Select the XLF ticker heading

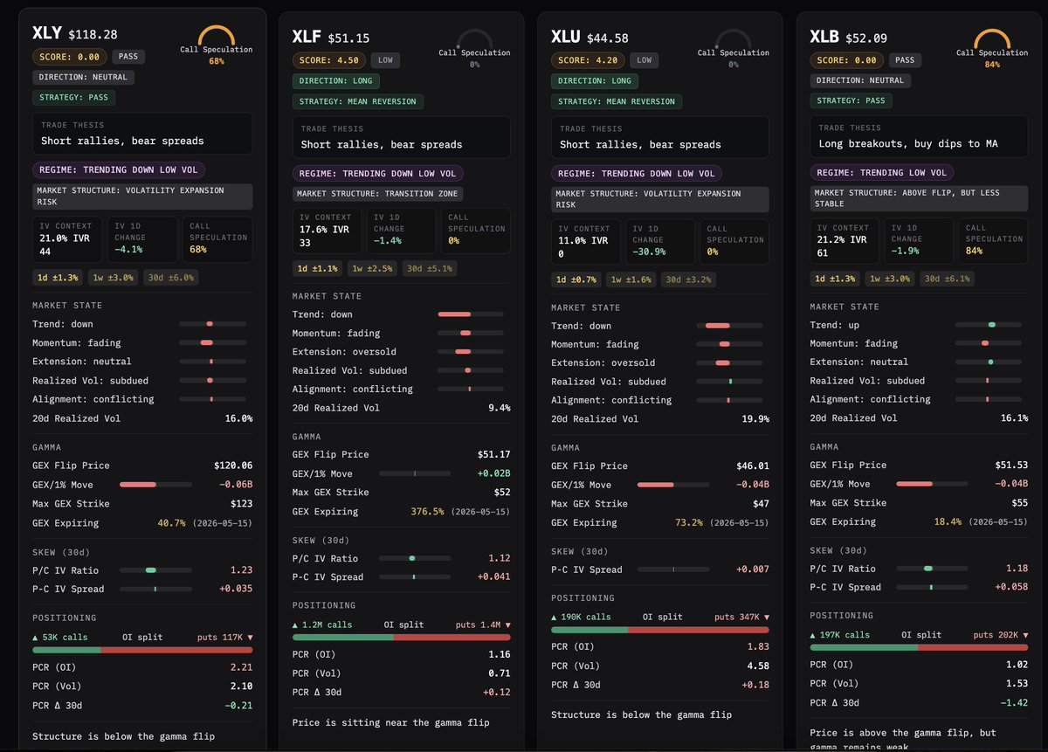click(x=307, y=37)
